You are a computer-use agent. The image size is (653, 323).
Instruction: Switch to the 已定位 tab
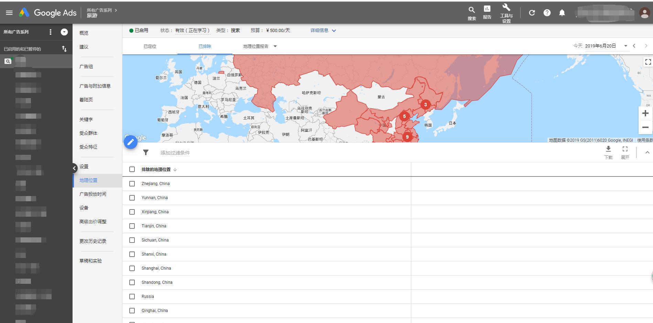(150, 46)
